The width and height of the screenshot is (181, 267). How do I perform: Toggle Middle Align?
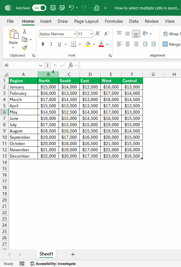click(128, 34)
